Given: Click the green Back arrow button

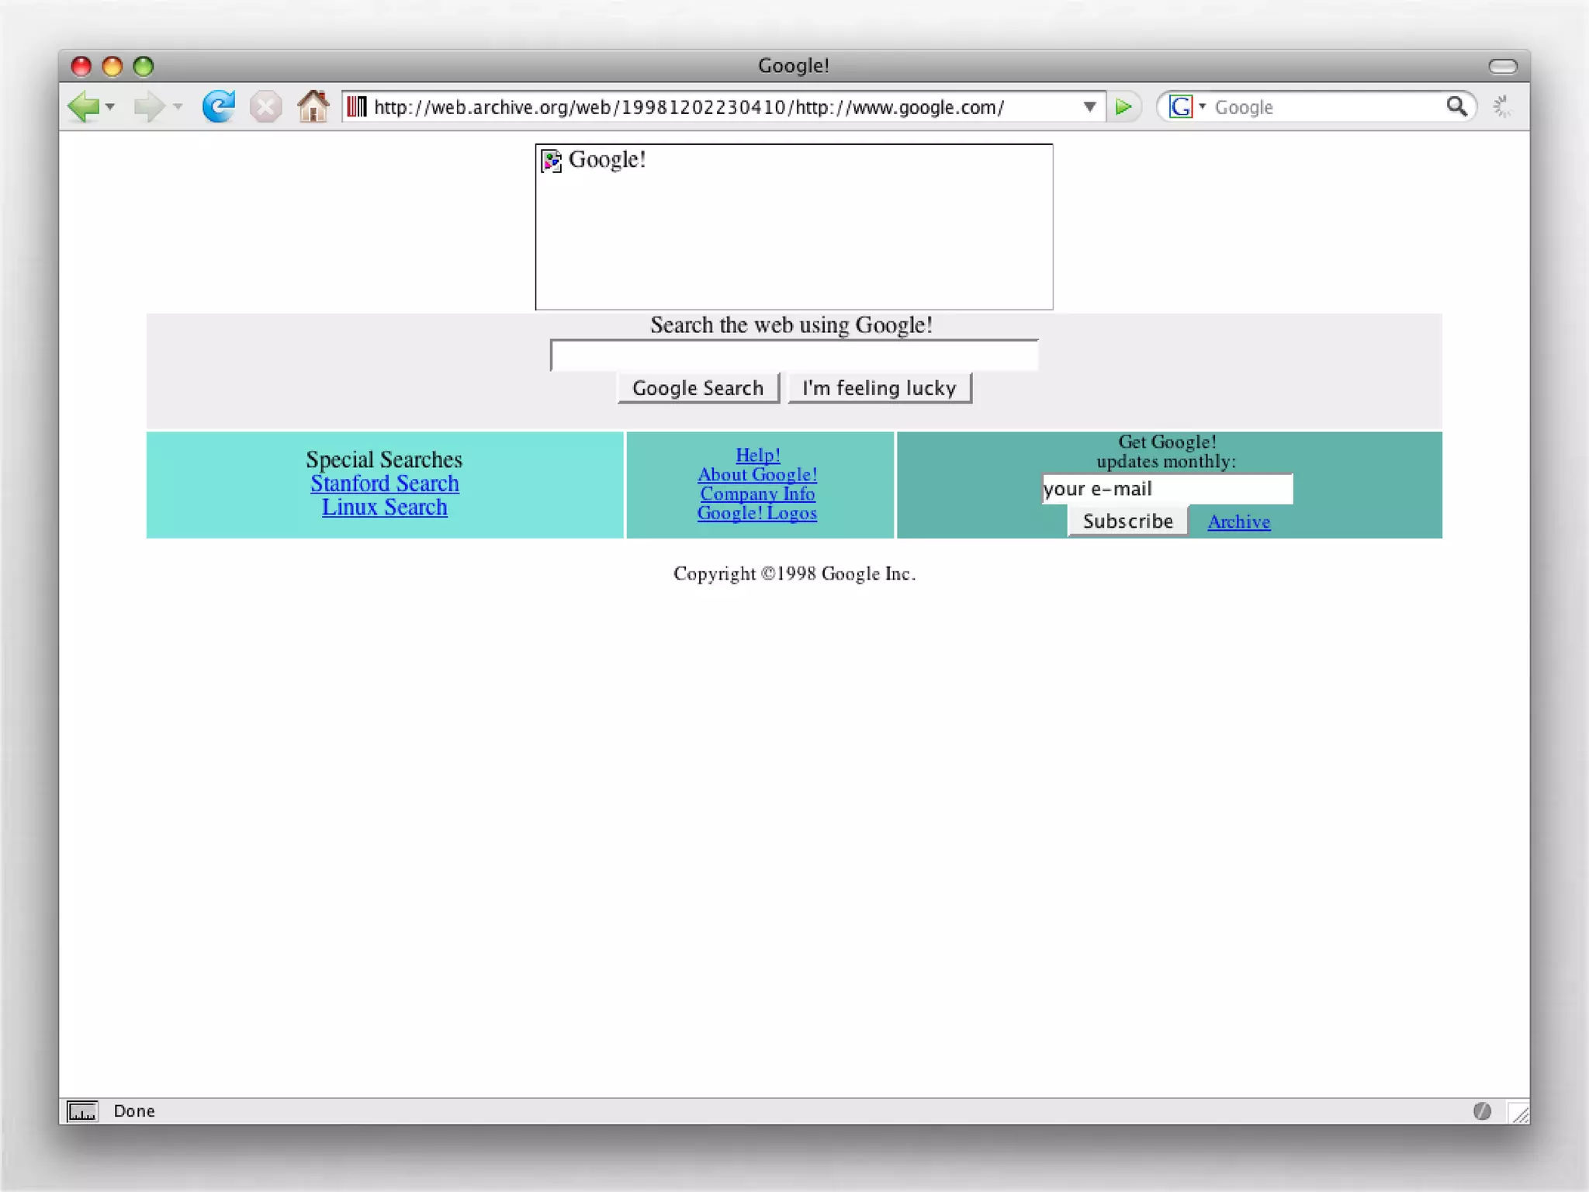Looking at the screenshot, I should (82, 106).
